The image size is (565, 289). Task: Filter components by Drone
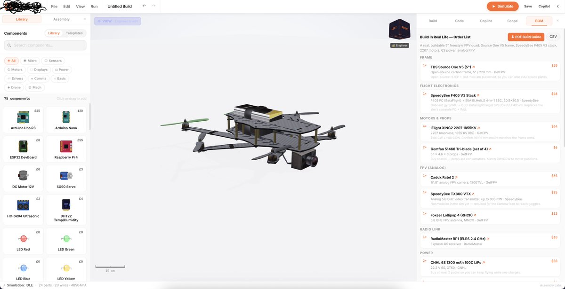click(x=15, y=87)
